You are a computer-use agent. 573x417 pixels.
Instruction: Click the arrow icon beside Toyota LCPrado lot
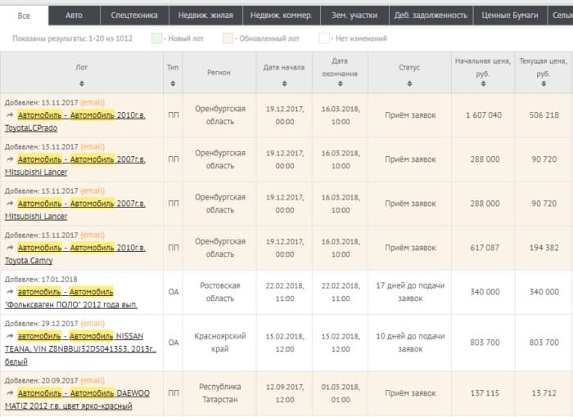point(10,115)
